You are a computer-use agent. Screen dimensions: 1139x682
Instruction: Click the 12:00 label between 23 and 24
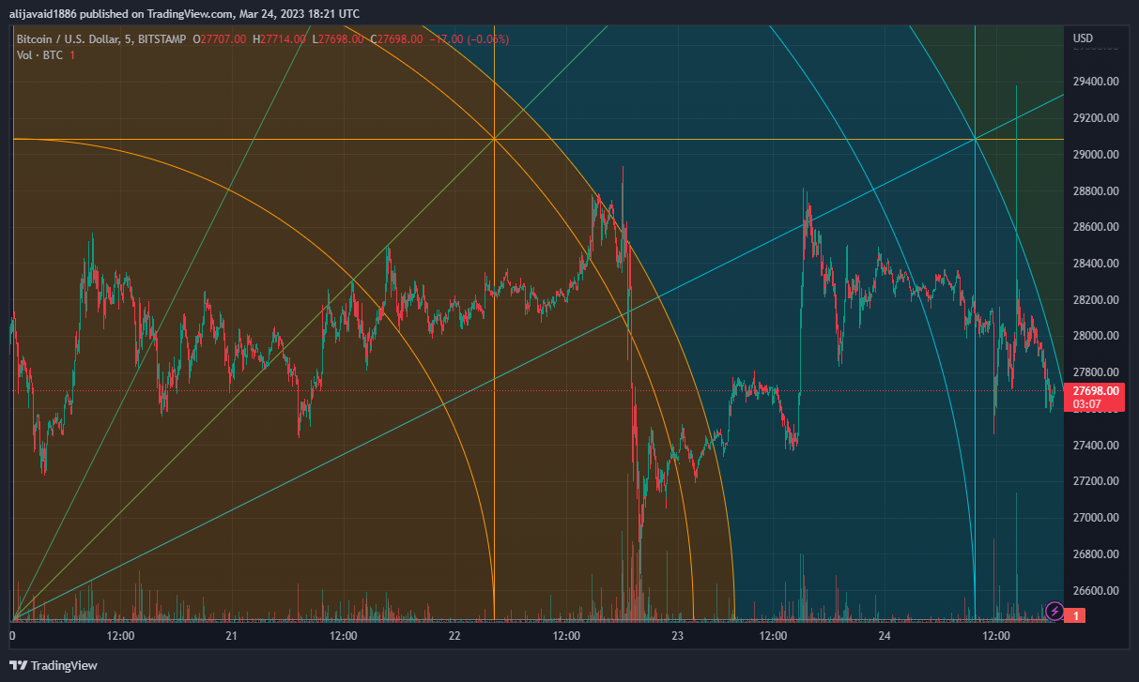click(773, 636)
